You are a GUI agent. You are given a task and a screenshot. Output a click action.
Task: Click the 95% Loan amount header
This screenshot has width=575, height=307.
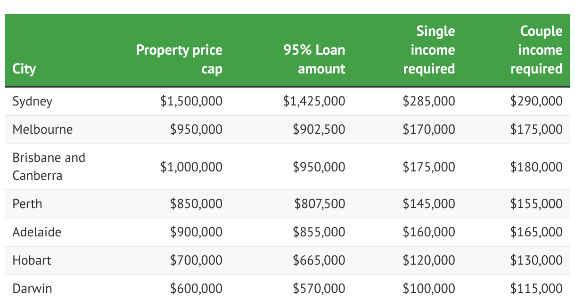pos(314,59)
